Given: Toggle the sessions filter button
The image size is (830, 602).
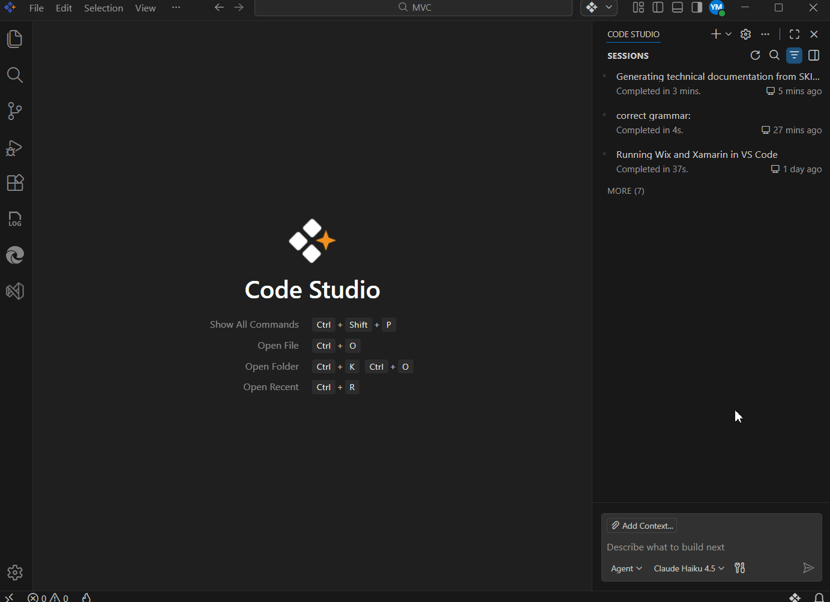Looking at the screenshot, I should [x=794, y=55].
